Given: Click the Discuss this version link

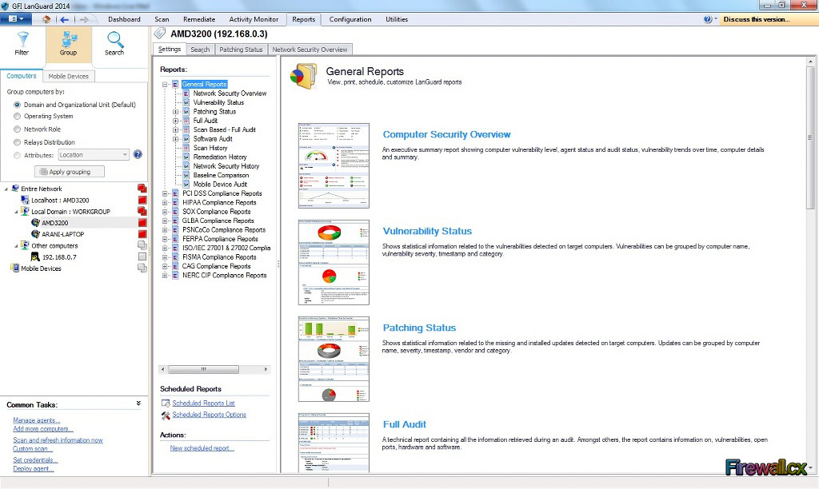Looking at the screenshot, I should [x=757, y=19].
